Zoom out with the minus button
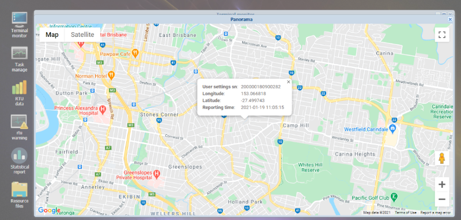Image resolution: width=461 pixels, height=220 pixels. 442,199
